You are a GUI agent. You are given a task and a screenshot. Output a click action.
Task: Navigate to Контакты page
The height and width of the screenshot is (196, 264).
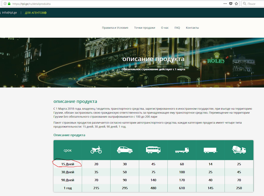[x=192, y=28]
